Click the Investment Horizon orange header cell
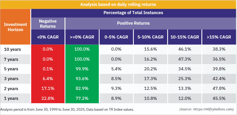Image resolution: width=237 pixels, height=115 pixels. coord(15,27)
